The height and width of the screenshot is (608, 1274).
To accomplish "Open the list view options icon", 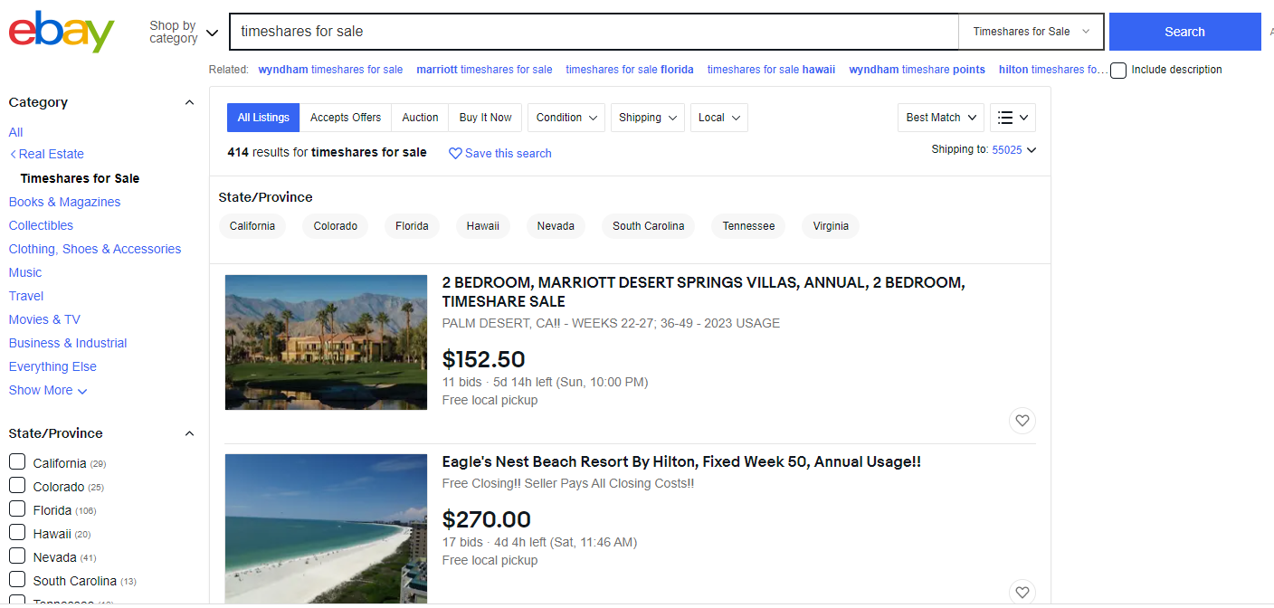I will 1013,118.
